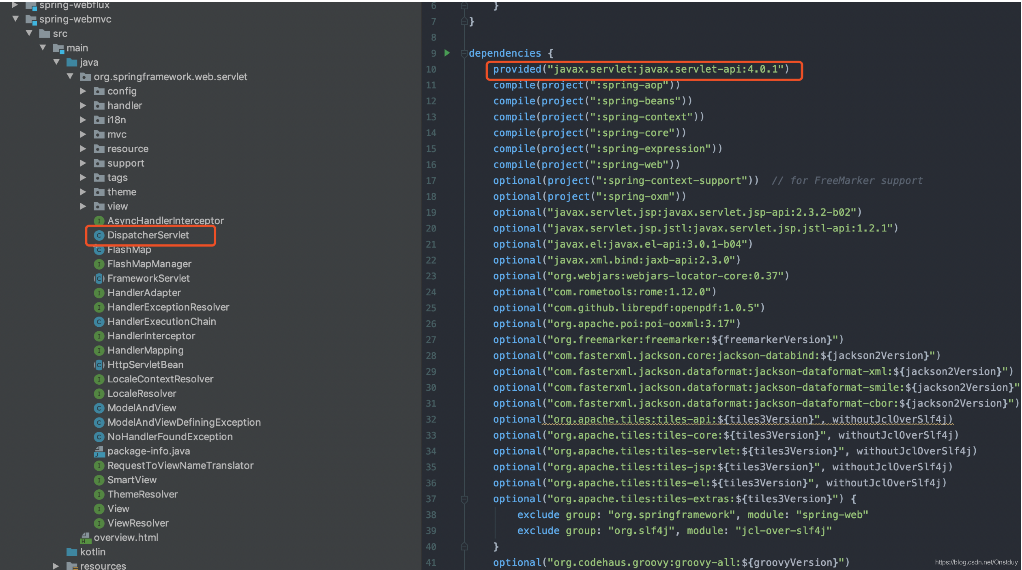Screen dimensions: 1022x570
Task: Collapse the spring-webmvc module node
Action: point(15,19)
